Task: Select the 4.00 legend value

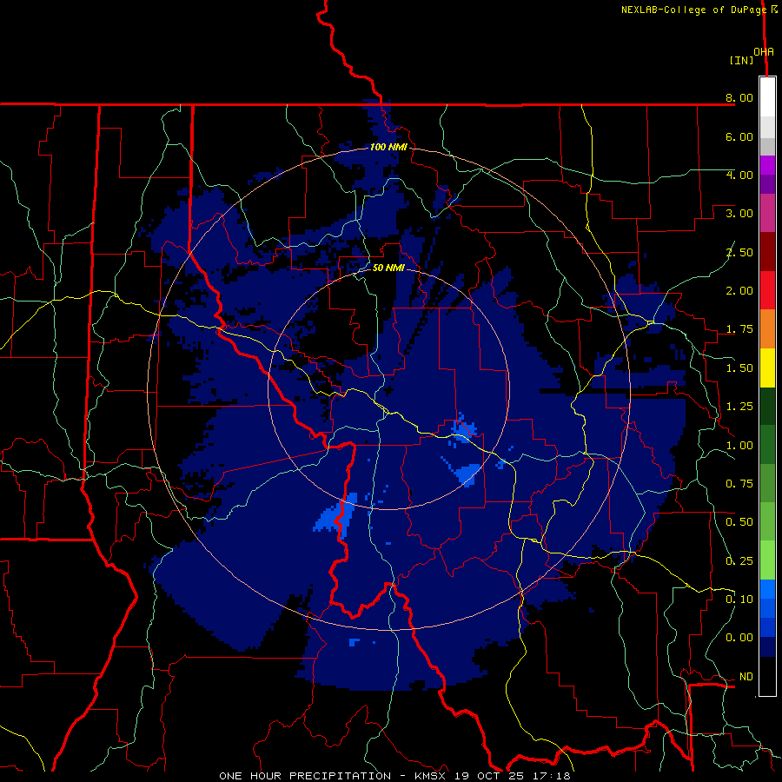Action: [739, 175]
